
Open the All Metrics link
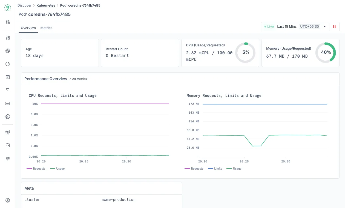point(78,79)
